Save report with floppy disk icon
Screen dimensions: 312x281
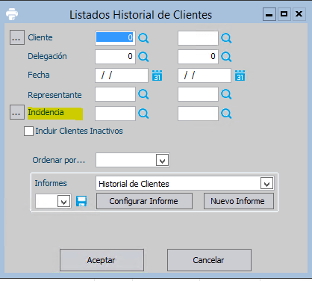[81, 201]
